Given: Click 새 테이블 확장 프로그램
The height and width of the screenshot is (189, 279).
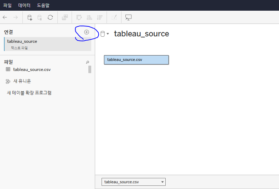Looking at the screenshot, I should [x=29, y=93].
